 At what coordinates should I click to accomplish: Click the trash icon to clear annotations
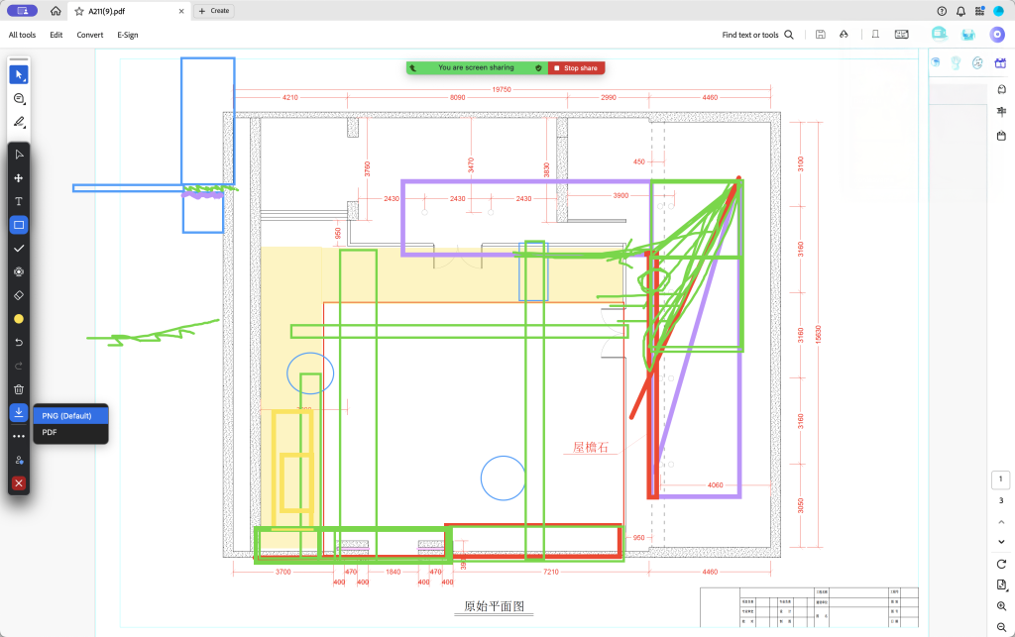pyautogui.click(x=19, y=389)
